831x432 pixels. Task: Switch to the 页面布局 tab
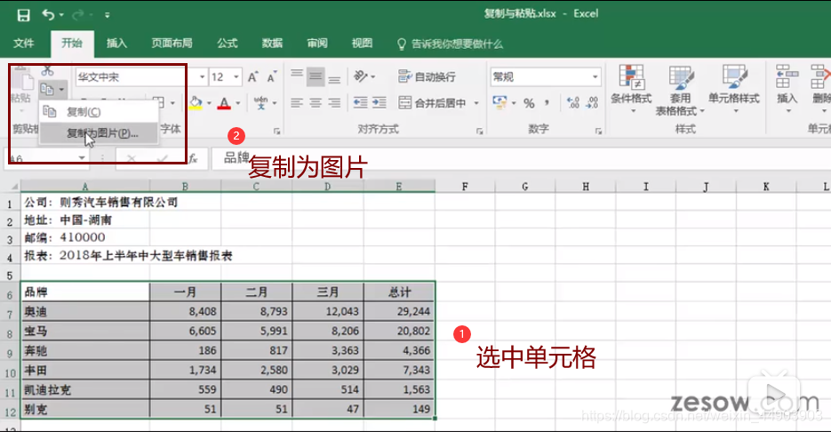pos(172,44)
